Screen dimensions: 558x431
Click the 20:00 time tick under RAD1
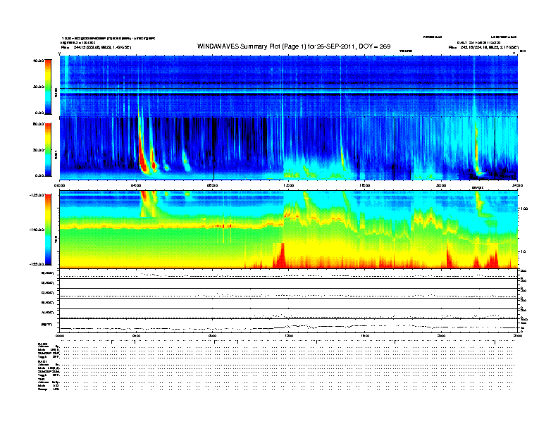click(x=441, y=185)
